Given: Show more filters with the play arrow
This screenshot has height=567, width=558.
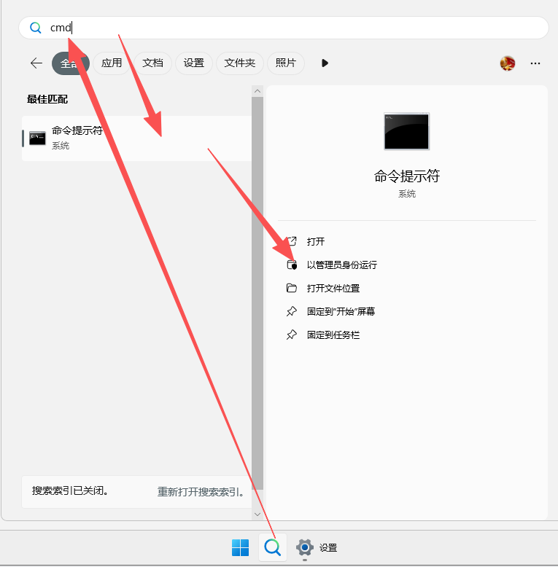Looking at the screenshot, I should (325, 63).
